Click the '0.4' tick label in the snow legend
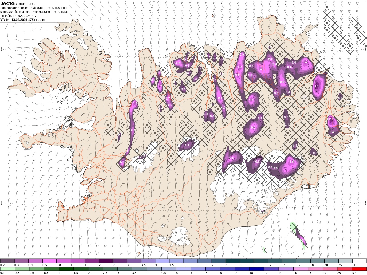 coord(30,265)
